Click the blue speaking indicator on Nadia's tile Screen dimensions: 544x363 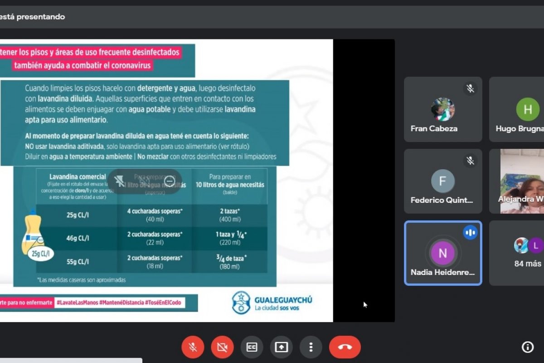(470, 232)
